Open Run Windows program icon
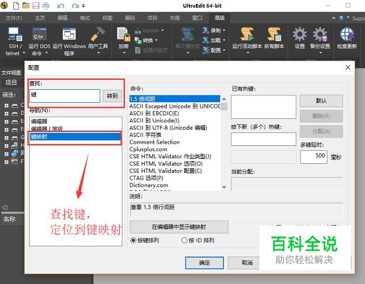The height and width of the screenshot is (284, 365). click(x=69, y=34)
